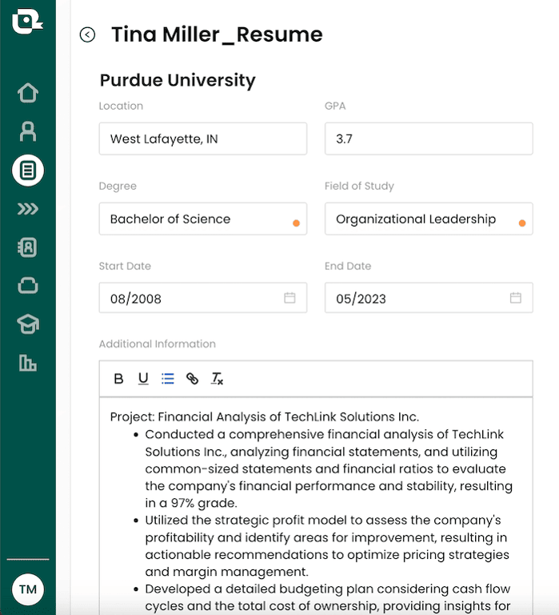Click the Start Date field 08/2008
Screen dimensions: 559x615
tap(203, 298)
